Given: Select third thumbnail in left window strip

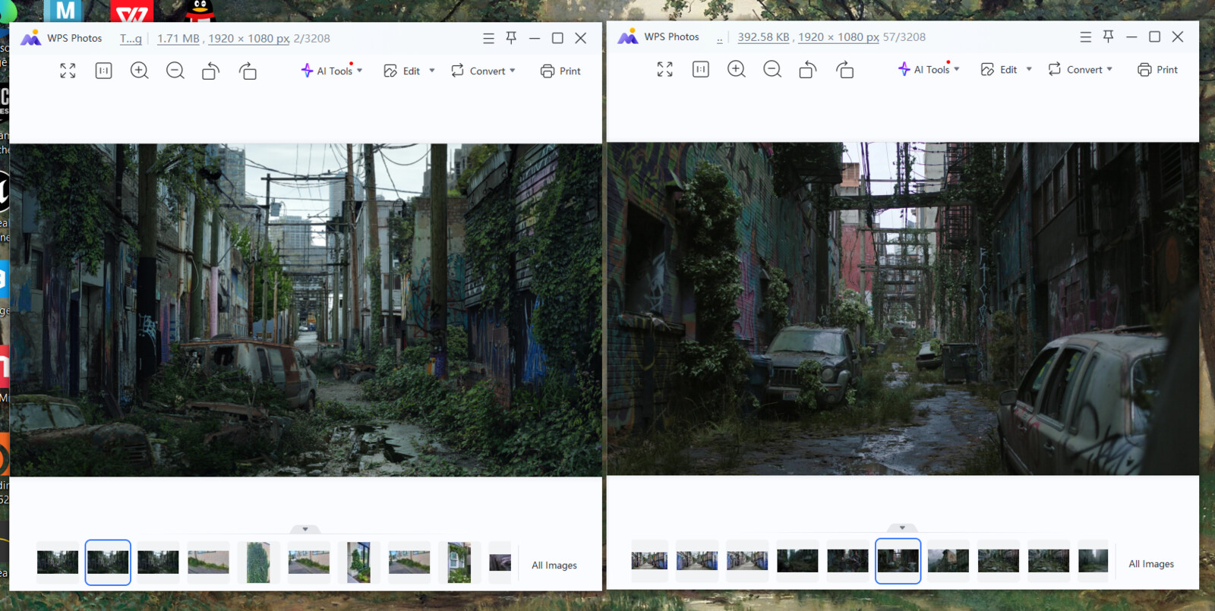Looking at the screenshot, I should tap(158, 562).
